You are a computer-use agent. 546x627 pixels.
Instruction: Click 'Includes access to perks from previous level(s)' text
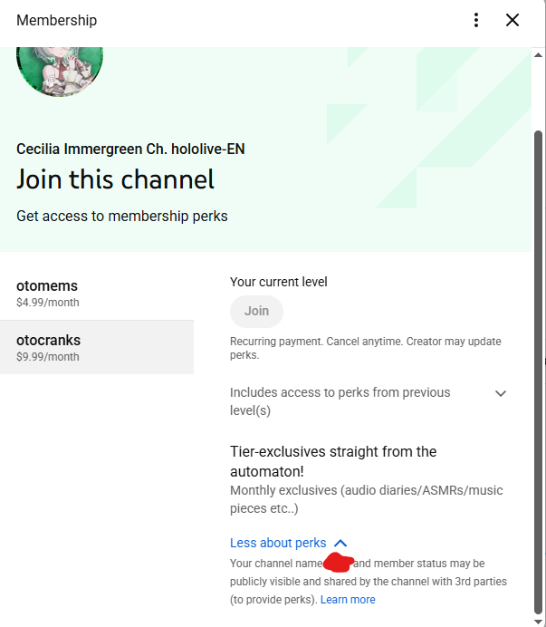(340, 401)
